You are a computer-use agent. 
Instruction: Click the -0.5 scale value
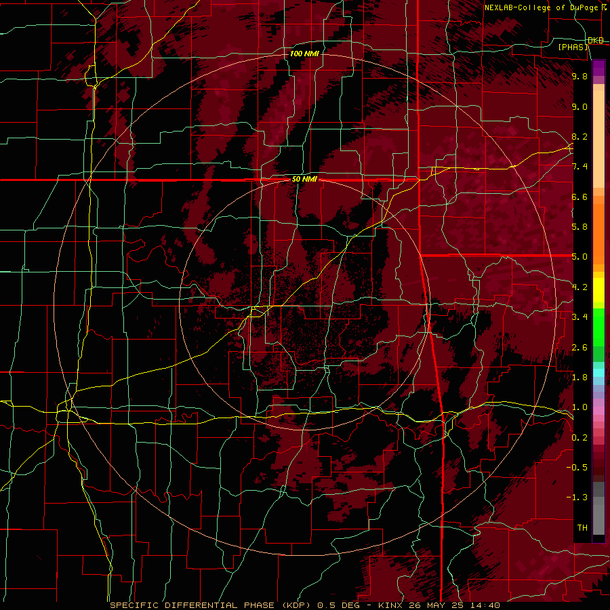coord(577,468)
